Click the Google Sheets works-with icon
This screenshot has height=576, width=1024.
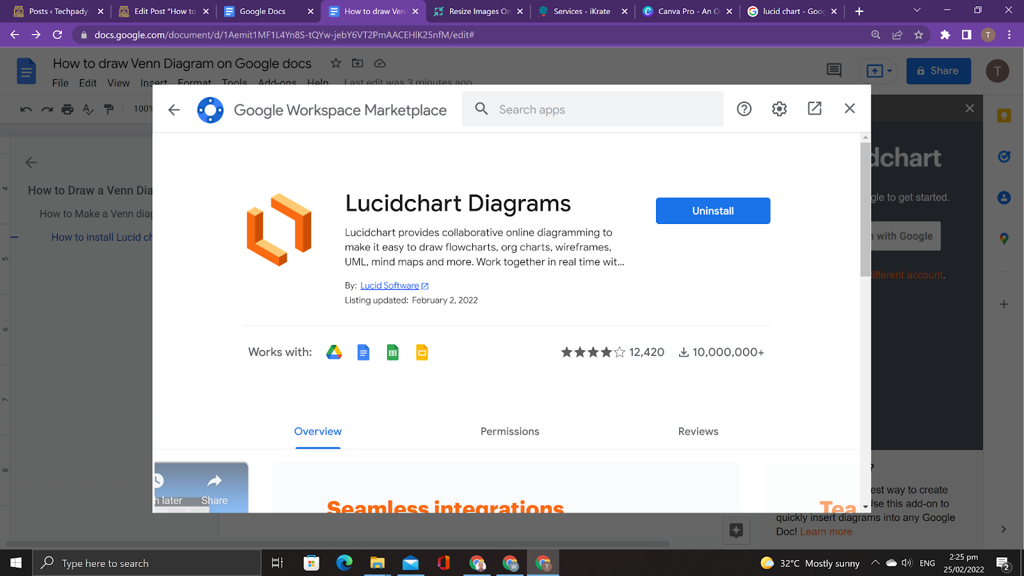click(x=393, y=352)
